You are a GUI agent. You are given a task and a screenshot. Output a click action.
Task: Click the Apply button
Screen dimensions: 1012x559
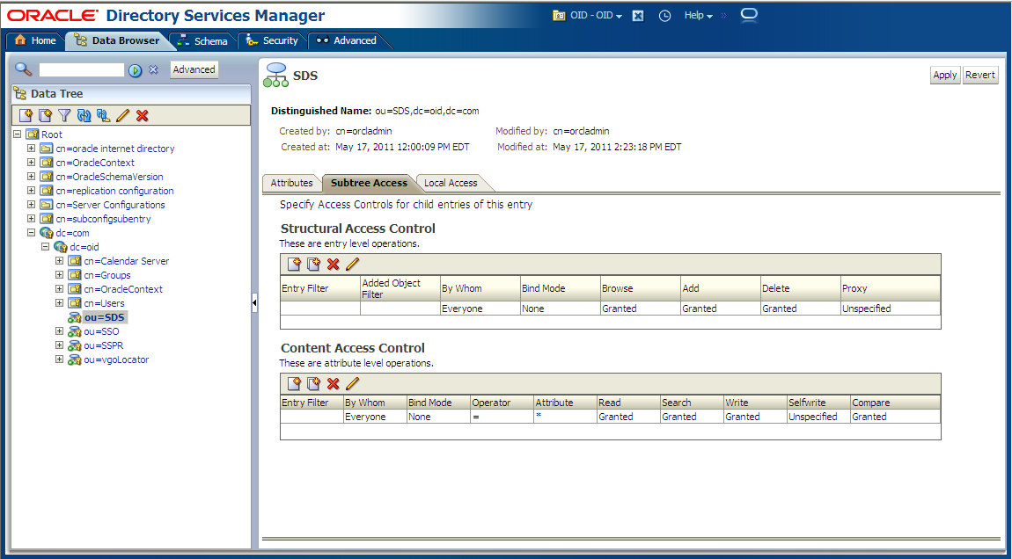[945, 75]
